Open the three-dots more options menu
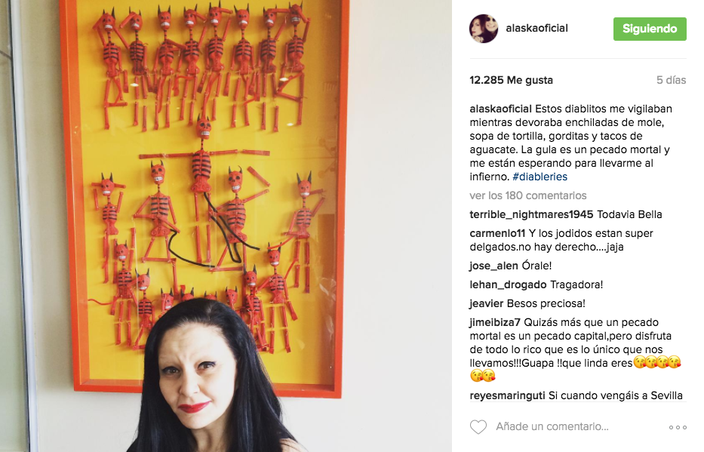704x452 pixels. (678, 427)
